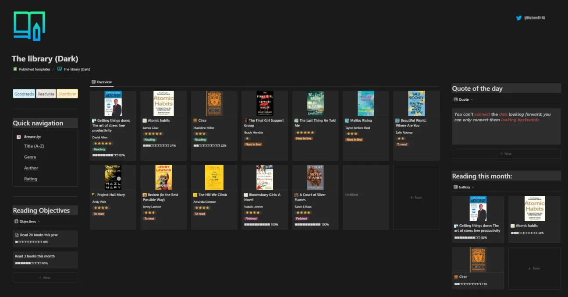
Task: Click the Gallery view grid icon
Action: [456, 187]
